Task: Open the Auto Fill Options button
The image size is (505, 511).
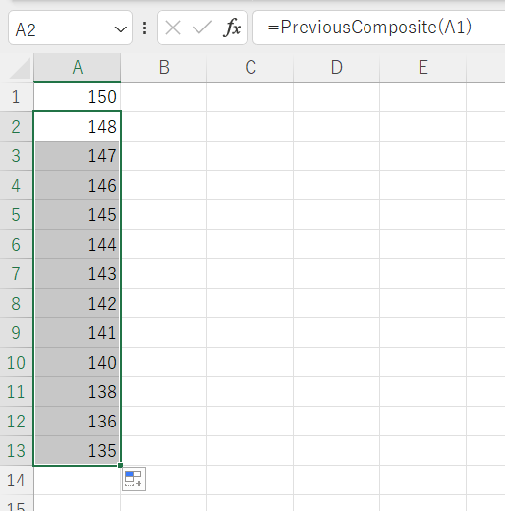Action: pyautogui.click(x=134, y=480)
